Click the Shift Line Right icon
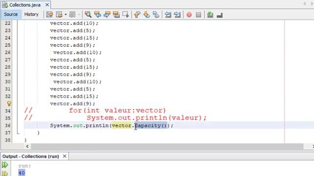Screen dimensions: 314x176 tap(177, 14)
